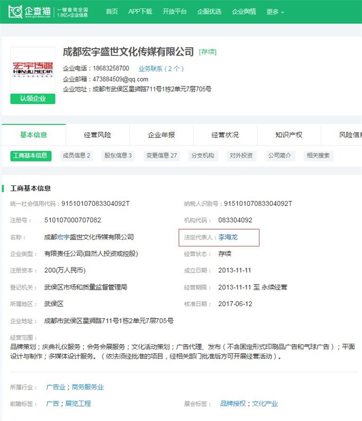Open 企服优选 in the top navigation
Viewport: 362px width, 421px height.
pos(209,12)
